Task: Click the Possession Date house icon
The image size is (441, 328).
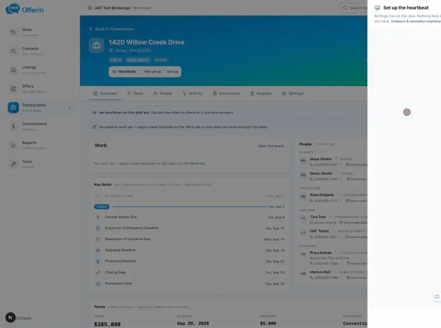Action: tap(98, 284)
